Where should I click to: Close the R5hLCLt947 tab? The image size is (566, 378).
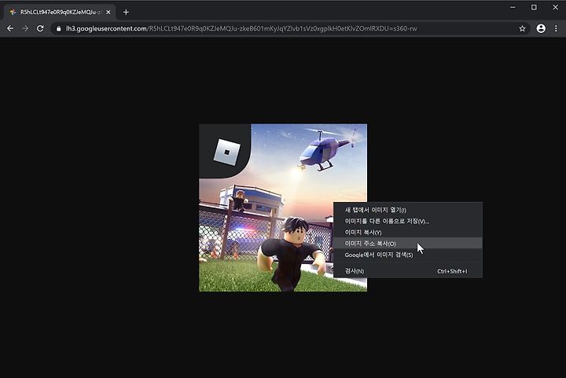point(108,13)
